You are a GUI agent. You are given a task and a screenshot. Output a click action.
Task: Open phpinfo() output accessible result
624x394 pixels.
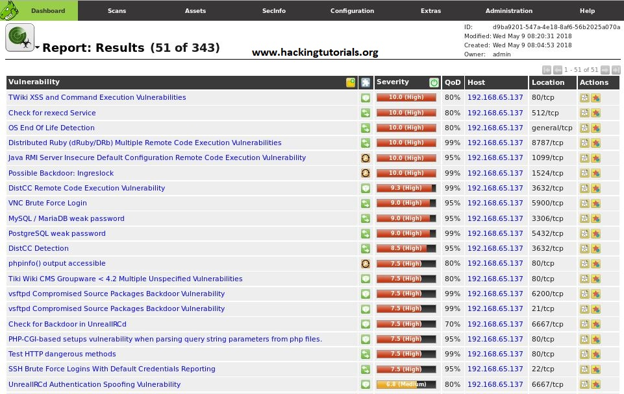(x=57, y=263)
